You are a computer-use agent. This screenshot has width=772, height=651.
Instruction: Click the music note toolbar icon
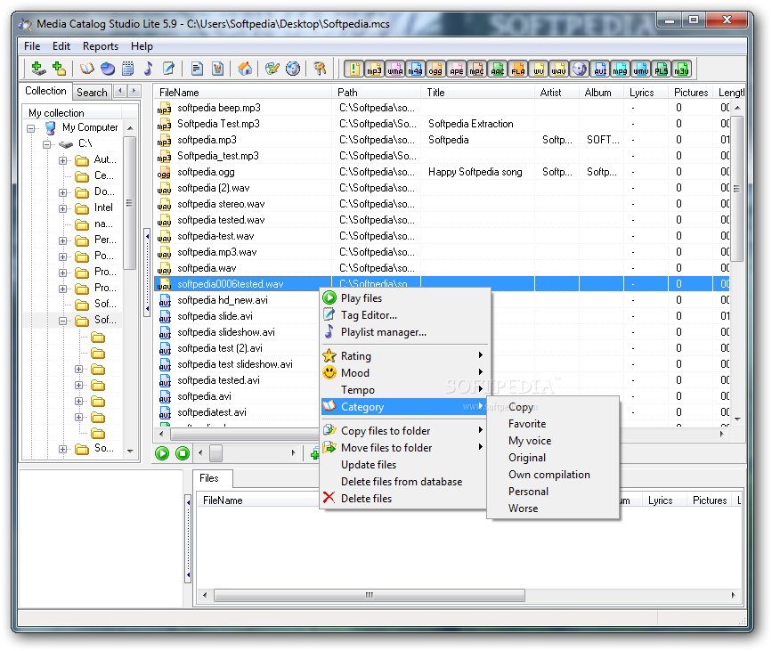(x=148, y=69)
